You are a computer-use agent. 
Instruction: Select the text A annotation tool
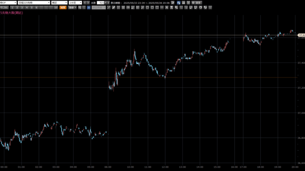point(167,8)
